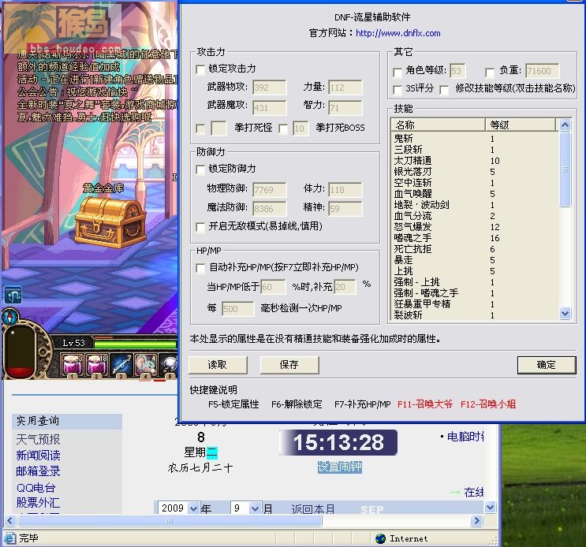The width and height of the screenshot is (586, 547).
Task: Click the Pisces zodiac icon in game
Action: 13,296
